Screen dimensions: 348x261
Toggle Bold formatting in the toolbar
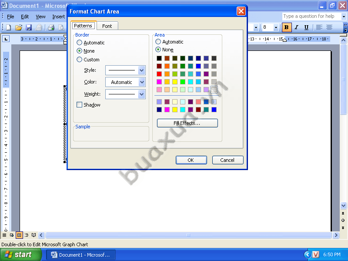click(x=287, y=27)
